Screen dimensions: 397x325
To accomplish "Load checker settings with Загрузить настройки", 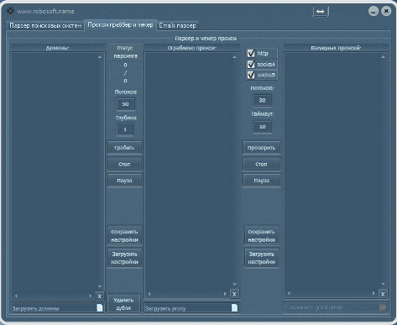I will coord(261,258).
